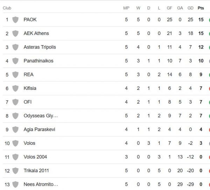Click the Kifisia shield icon
210x190 pixels.
click(x=15, y=88)
